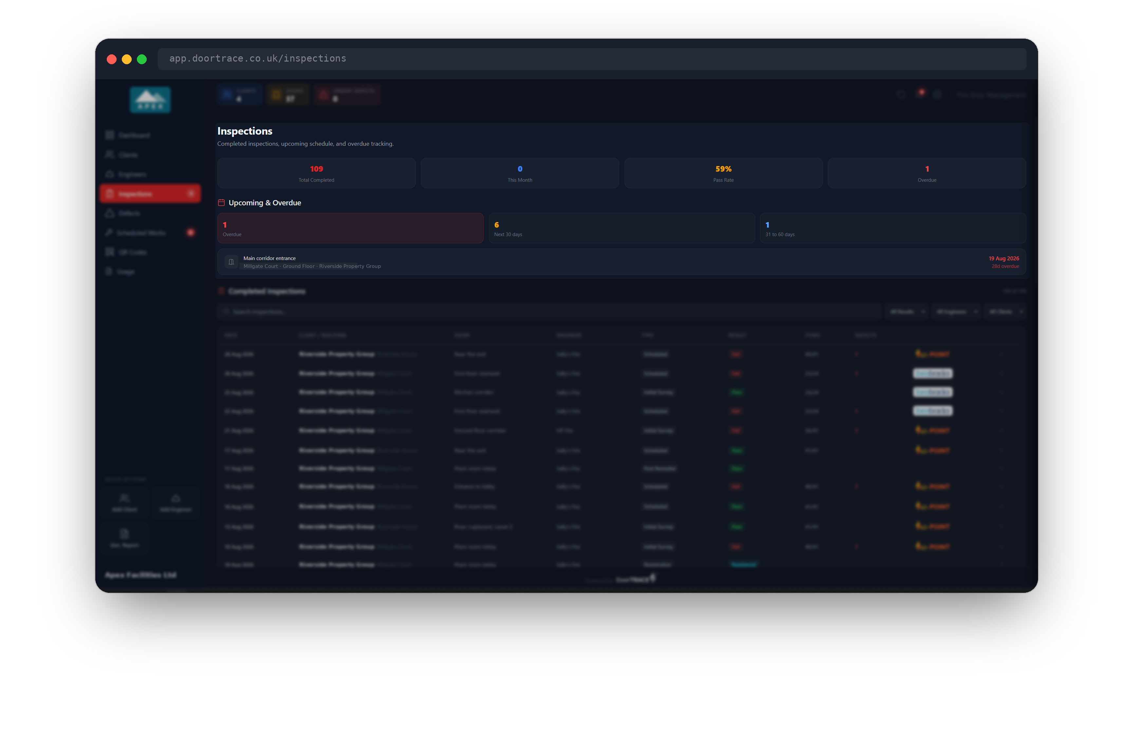Click the 28d overdue label
Image resolution: width=1133 pixels, height=729 pixels.
point(1005,266)
